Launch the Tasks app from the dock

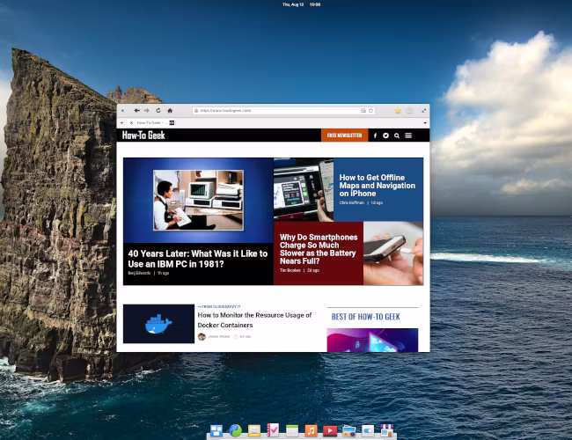pos(273,430)
